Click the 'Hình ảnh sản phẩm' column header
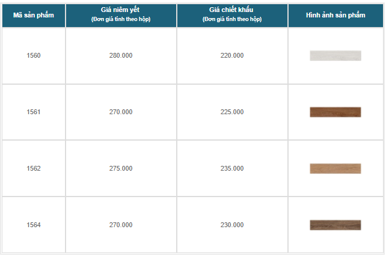Viewport: 386px width, 256px height. (x=335, y=14)
